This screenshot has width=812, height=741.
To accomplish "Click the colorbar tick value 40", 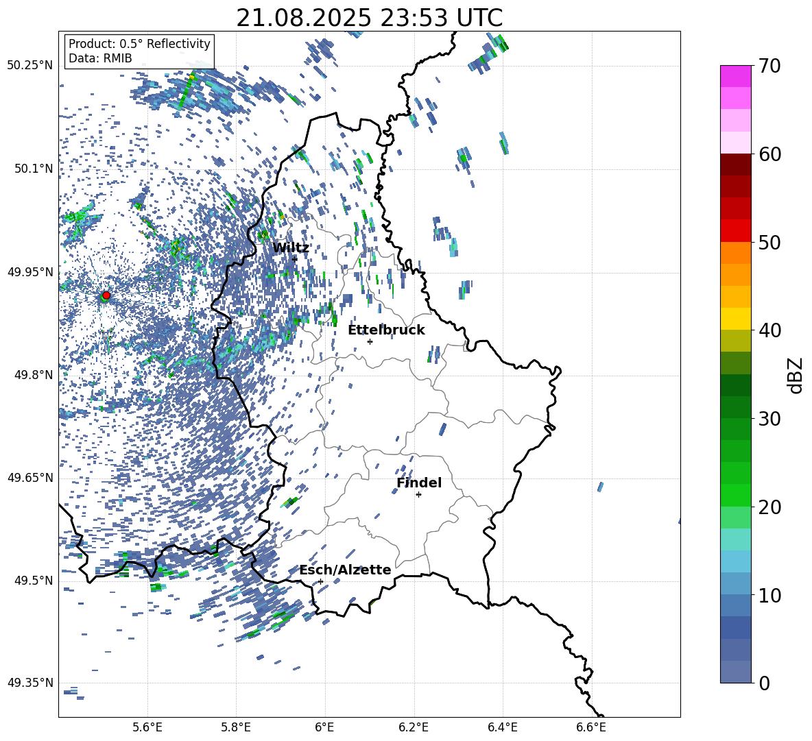I will (769, 330).
